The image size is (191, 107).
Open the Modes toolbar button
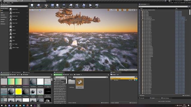[x=46, y=5]
